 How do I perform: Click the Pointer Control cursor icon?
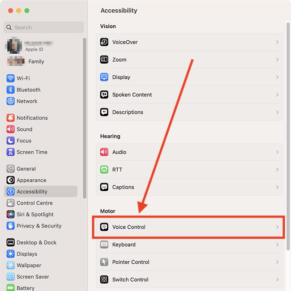pos(104,262)
